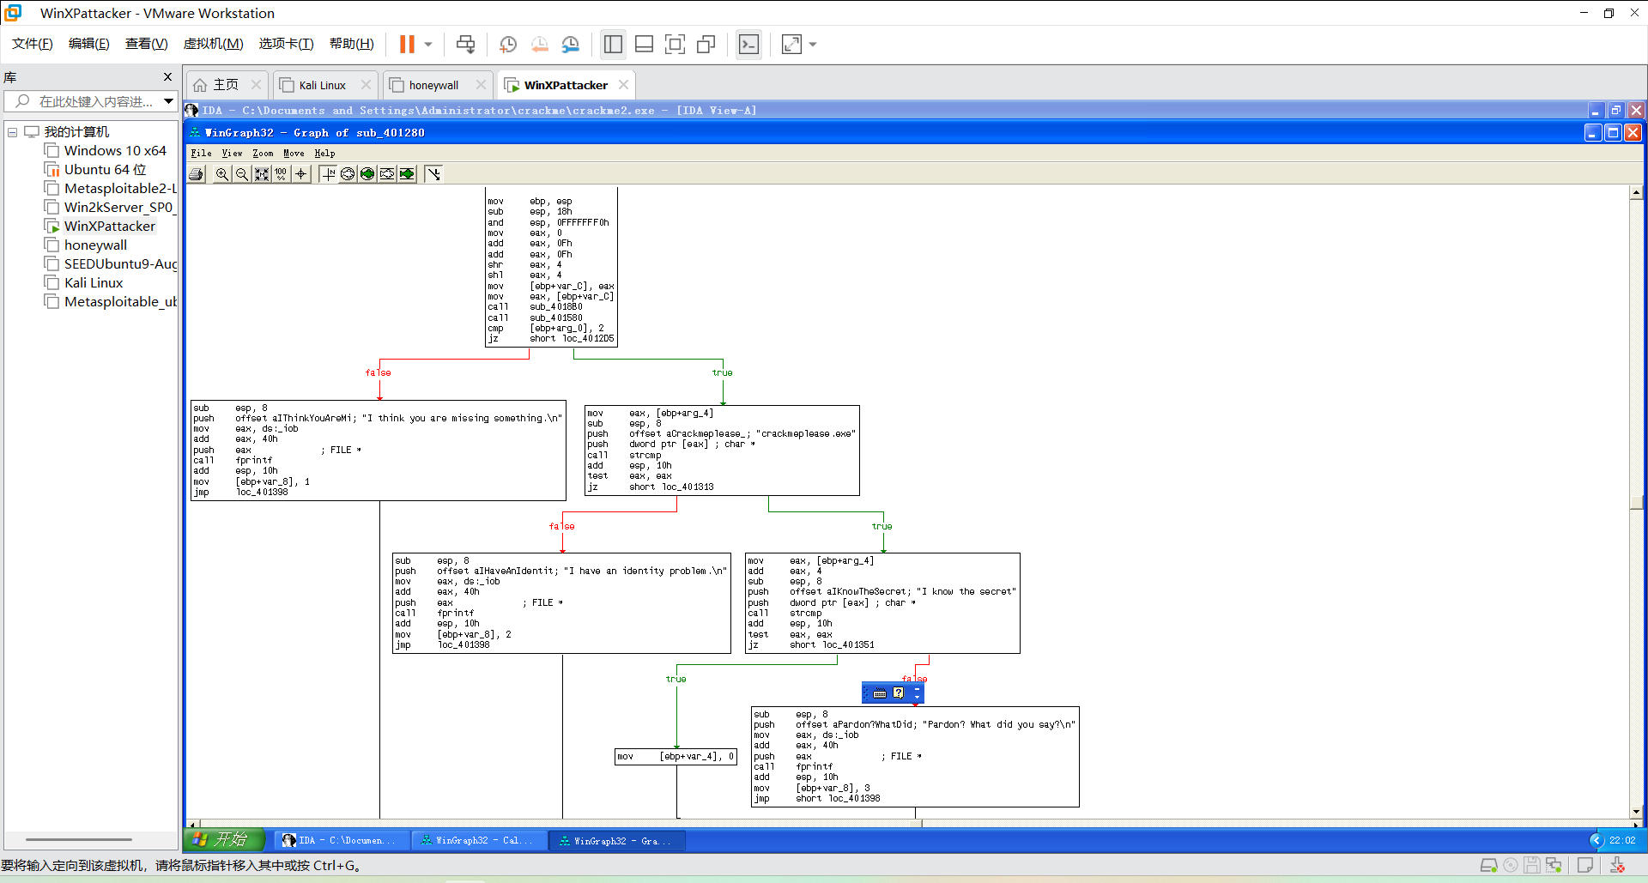Open the 查看(V) menu
The image size is (1648, 883).
pyautogui.click(x=147, y=44)
